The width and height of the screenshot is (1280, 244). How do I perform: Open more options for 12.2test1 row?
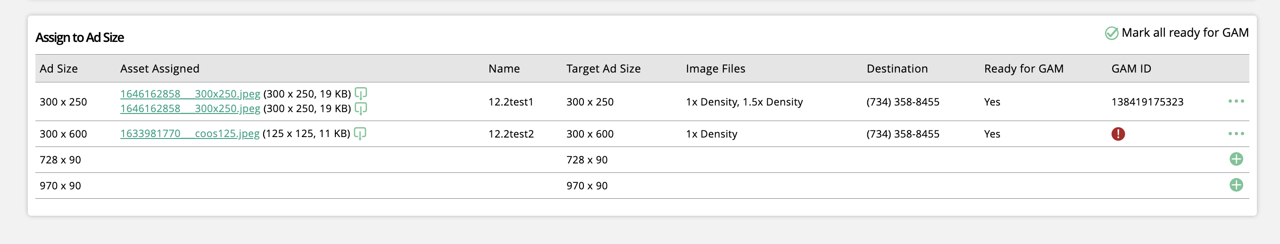pos(1236,101)
